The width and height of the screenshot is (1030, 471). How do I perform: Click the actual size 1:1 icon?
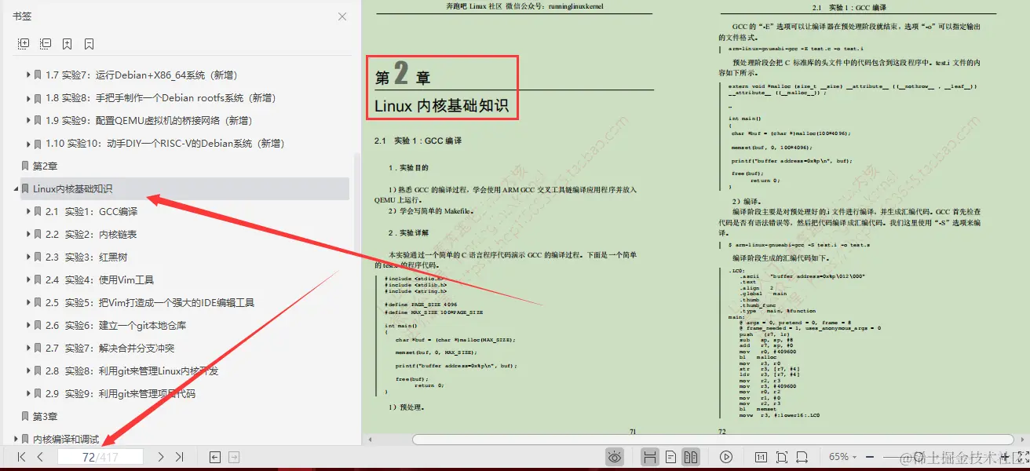[x=759, y=456]
